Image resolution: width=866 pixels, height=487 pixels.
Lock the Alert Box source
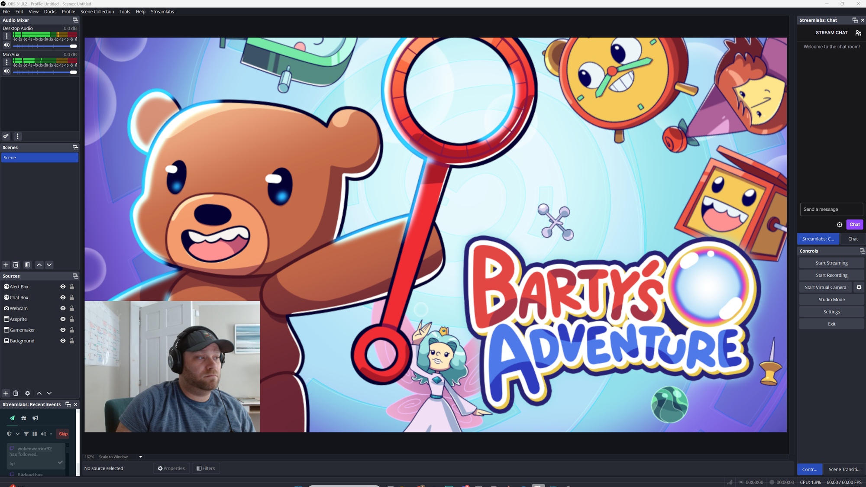(x=72, y=287)
